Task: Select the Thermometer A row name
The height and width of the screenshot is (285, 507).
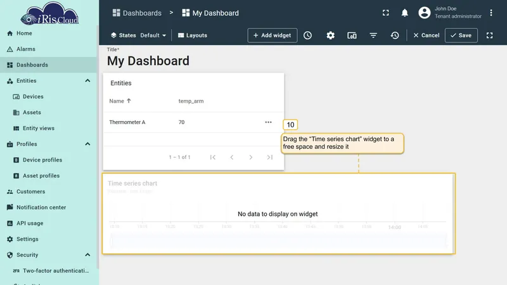Action: [127, 122]
